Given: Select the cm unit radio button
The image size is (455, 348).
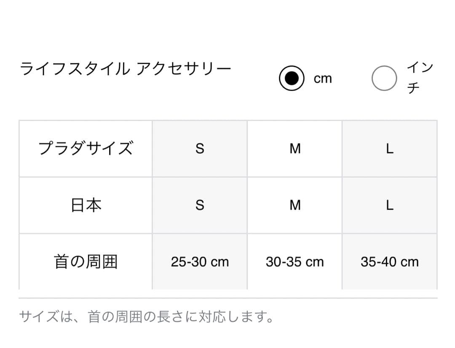Looking at the screenshot, I should 292,78.
